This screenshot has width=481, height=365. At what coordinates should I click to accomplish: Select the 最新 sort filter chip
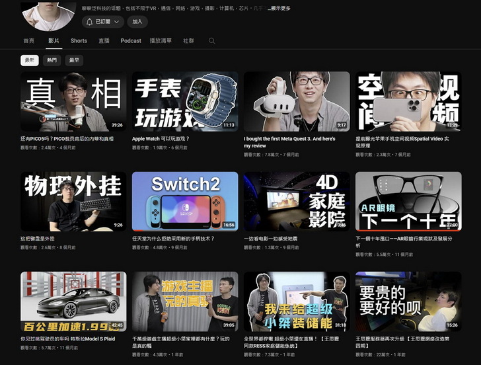(x=30, y=60)
